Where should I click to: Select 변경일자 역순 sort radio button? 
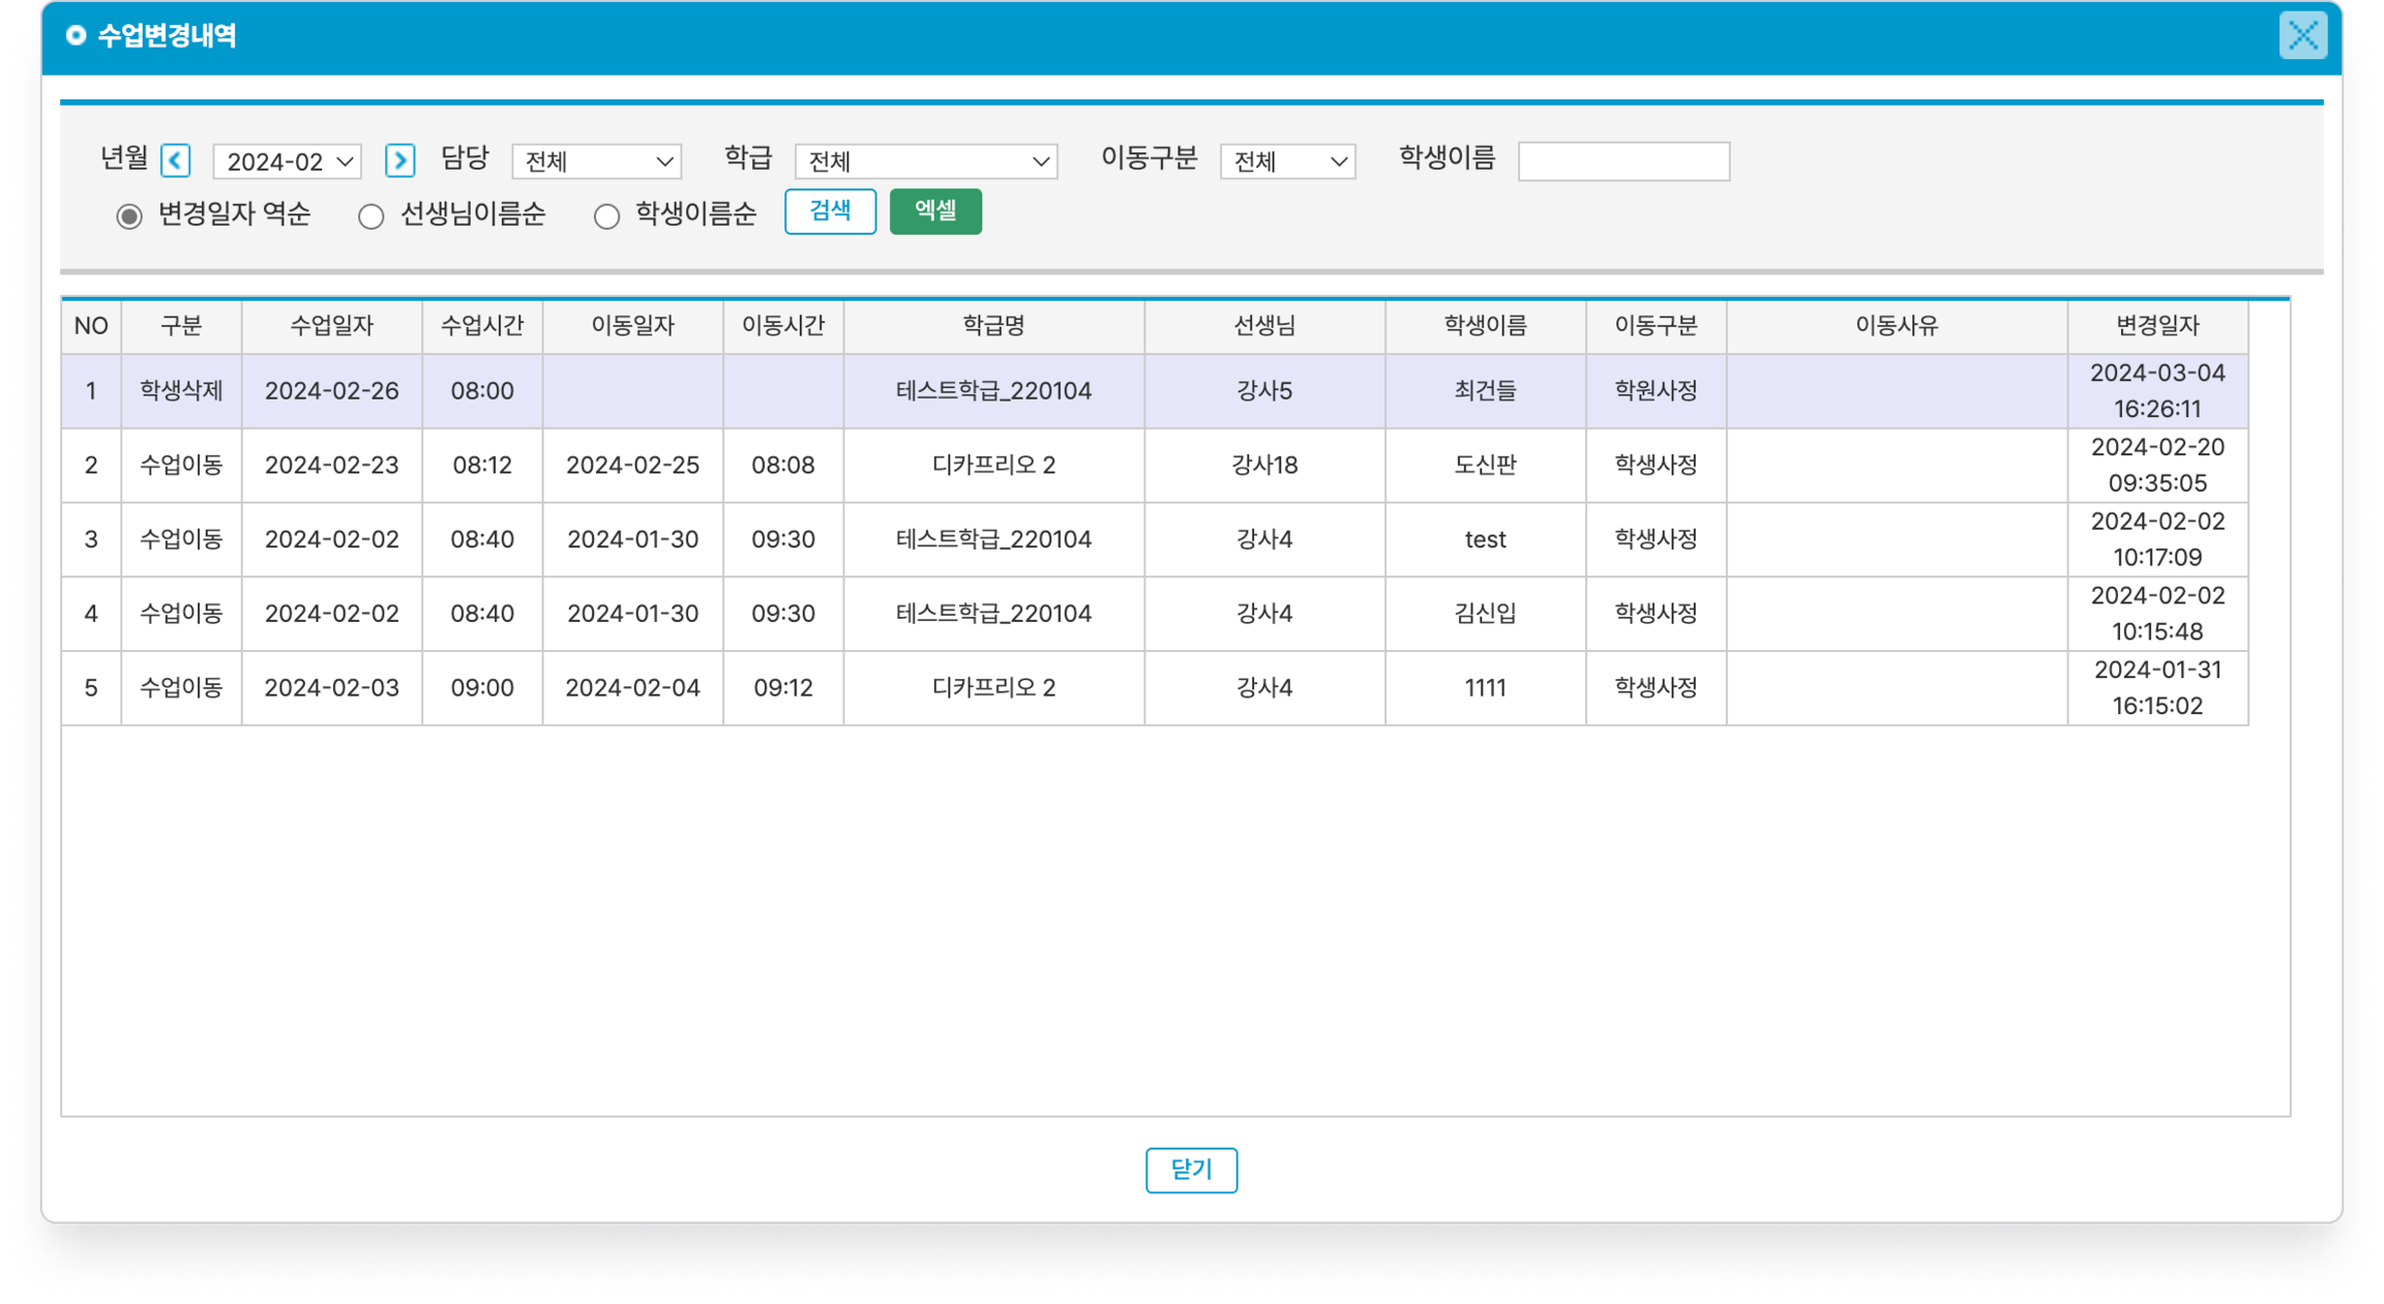pos(129,217)
